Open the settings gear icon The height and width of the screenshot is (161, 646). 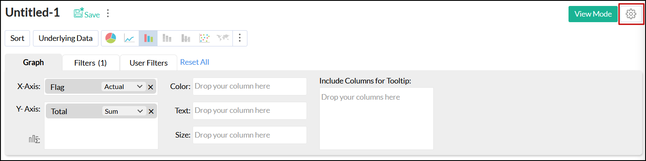click(x=631, y=14)
